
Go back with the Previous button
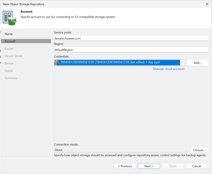point(125,166)
